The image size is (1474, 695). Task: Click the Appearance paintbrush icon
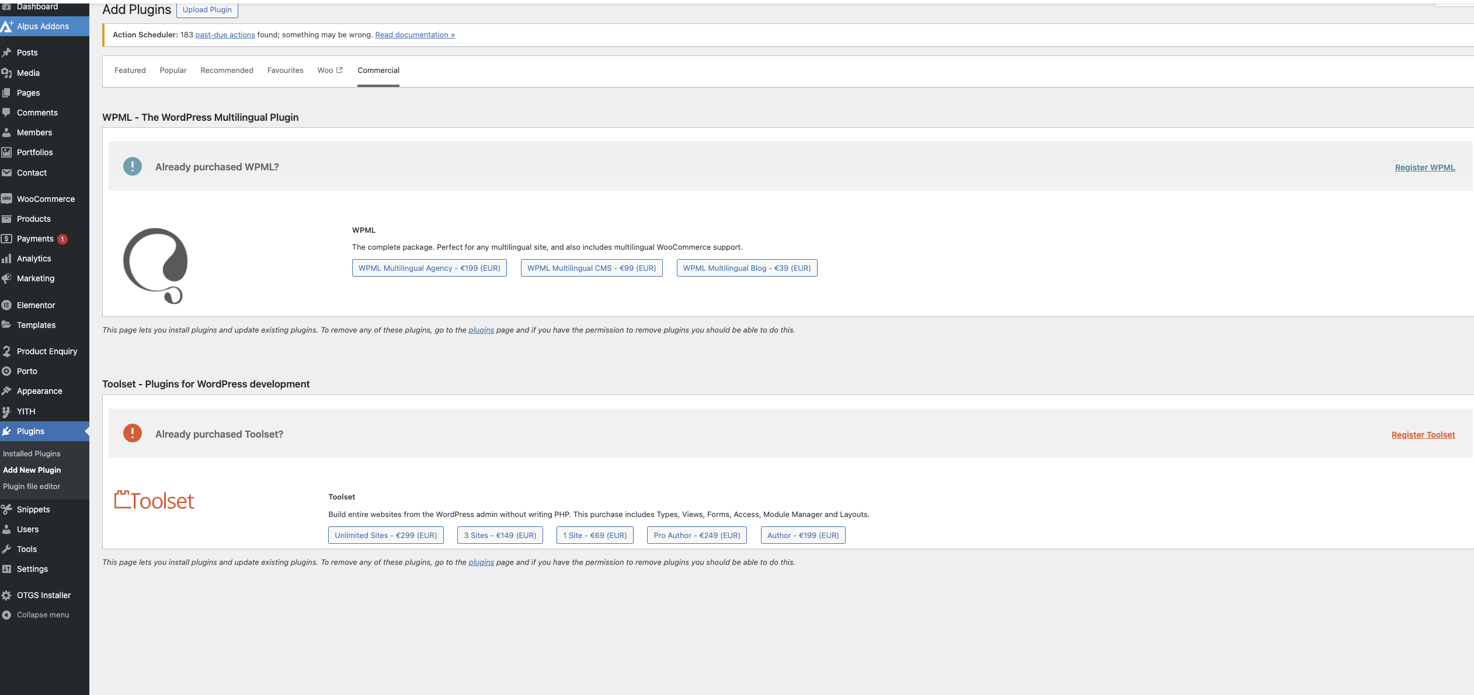(x=7, y=391)
